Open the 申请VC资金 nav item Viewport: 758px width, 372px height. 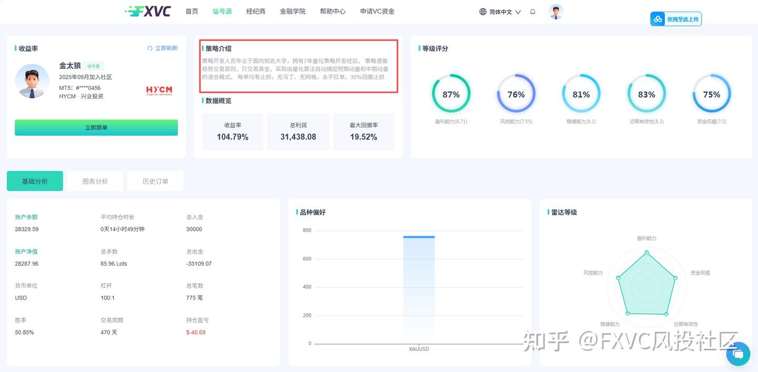(377, 11)
